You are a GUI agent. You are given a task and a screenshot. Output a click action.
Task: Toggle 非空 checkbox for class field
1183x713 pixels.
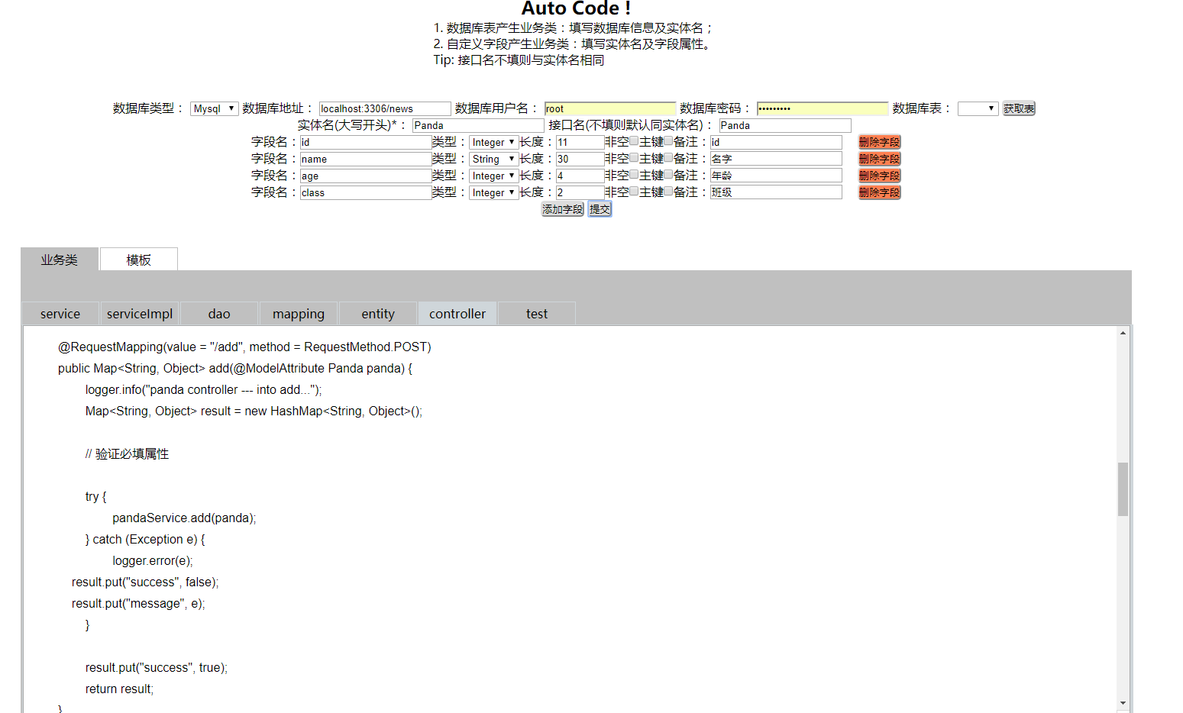click(634, 191)
